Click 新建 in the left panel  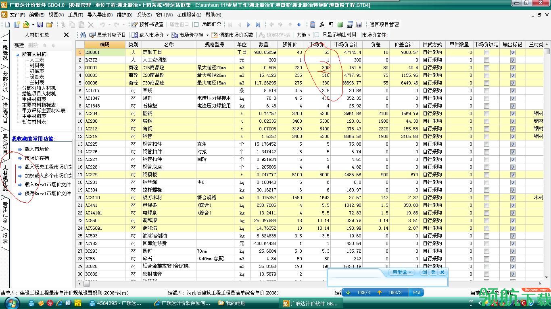pos(19,45)
